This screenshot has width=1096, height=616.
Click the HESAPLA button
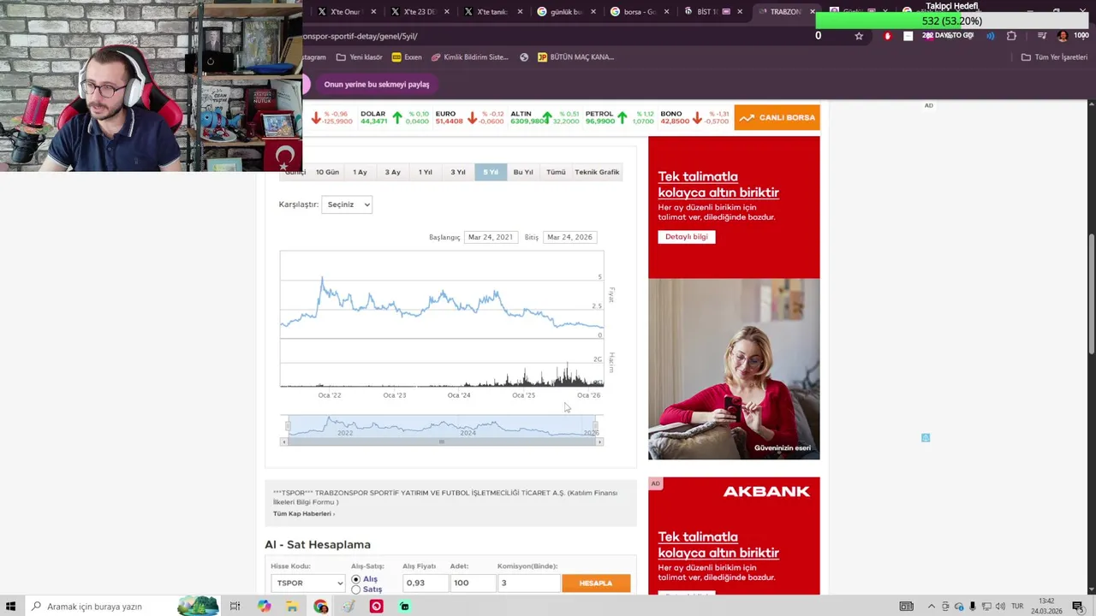[x=596, y=583]
